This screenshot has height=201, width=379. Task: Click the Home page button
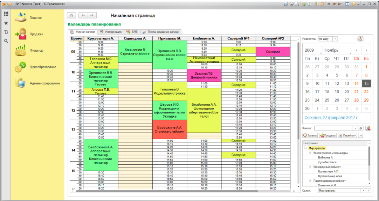pyautogui.click(x=71, y=15)
